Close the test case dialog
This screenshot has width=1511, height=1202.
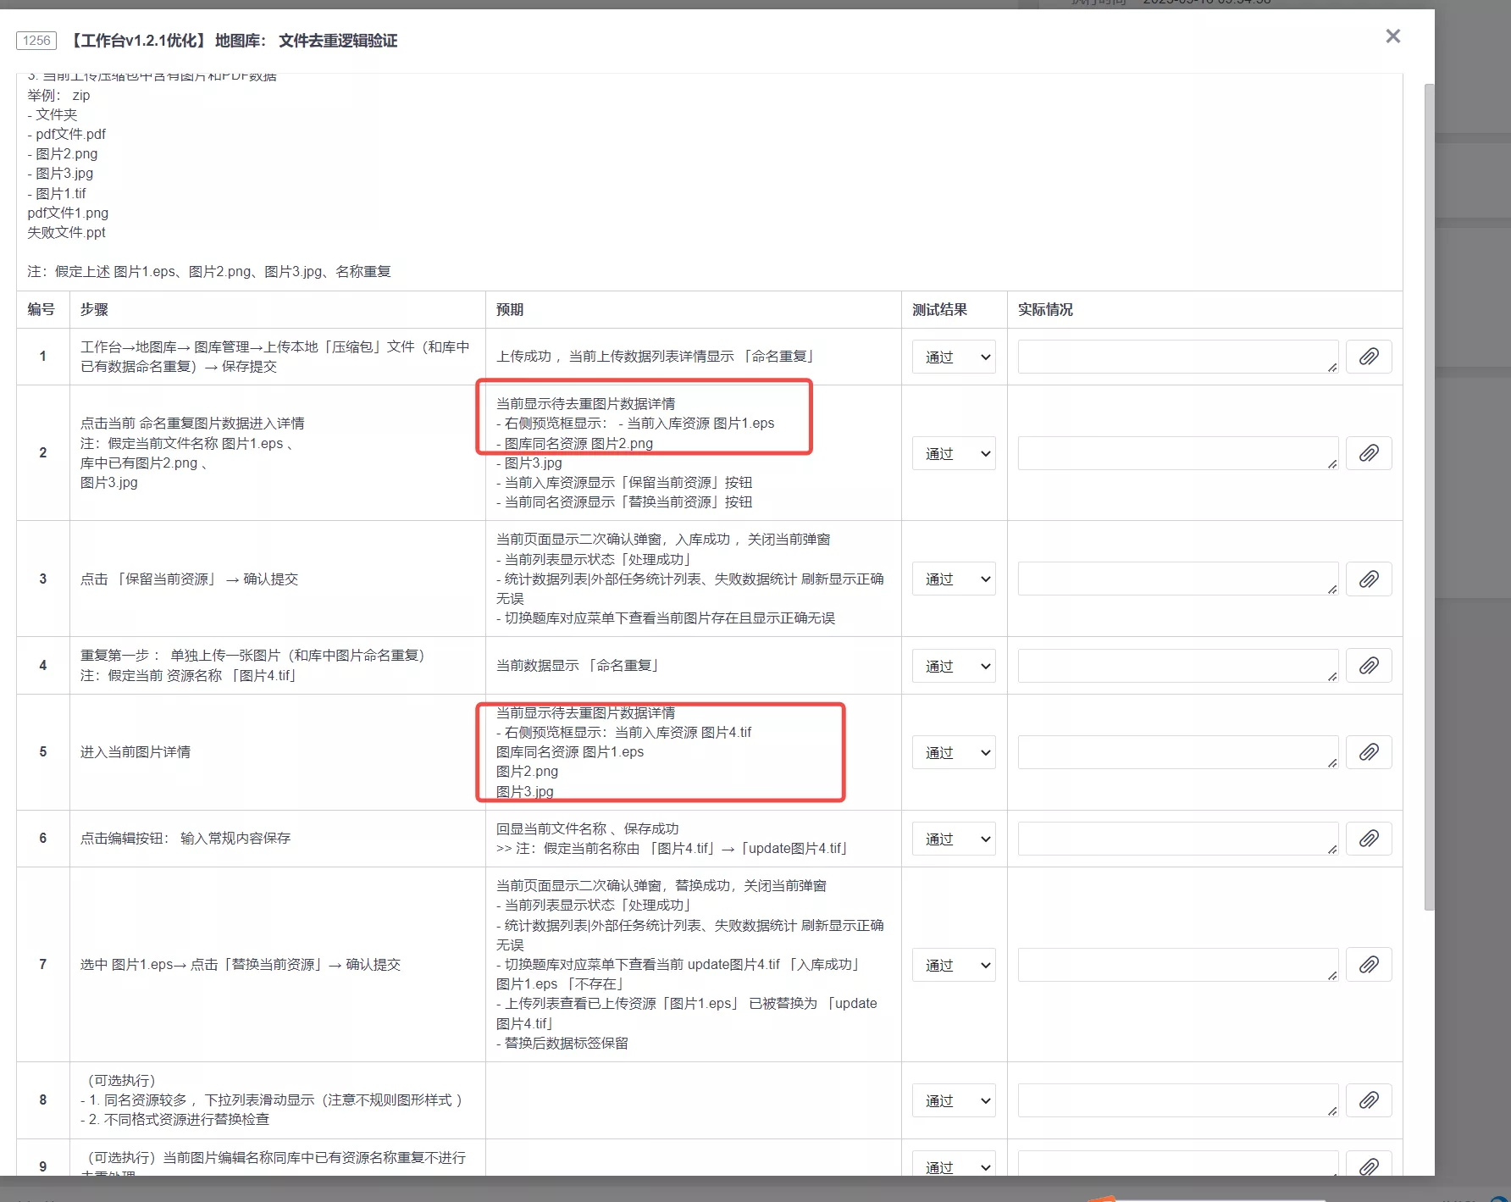1393,36
